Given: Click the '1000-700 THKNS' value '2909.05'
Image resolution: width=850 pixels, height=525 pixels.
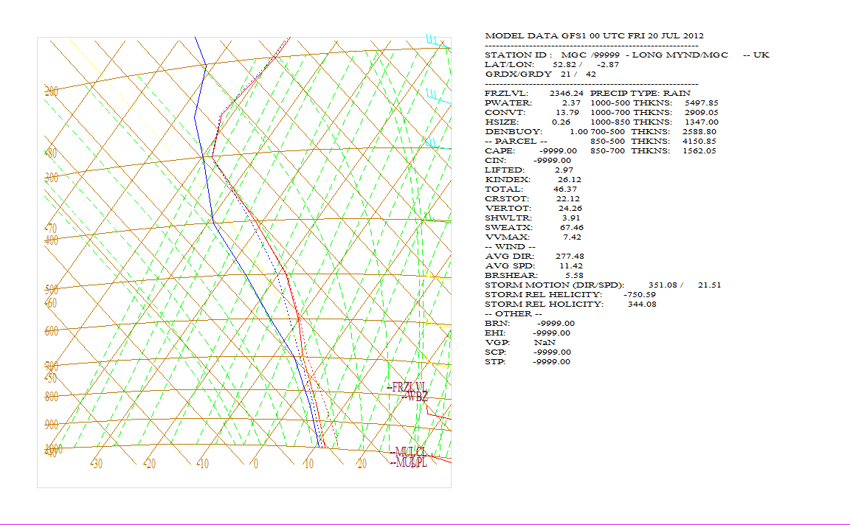Looking at the screenshot, I should click(702, 113).
